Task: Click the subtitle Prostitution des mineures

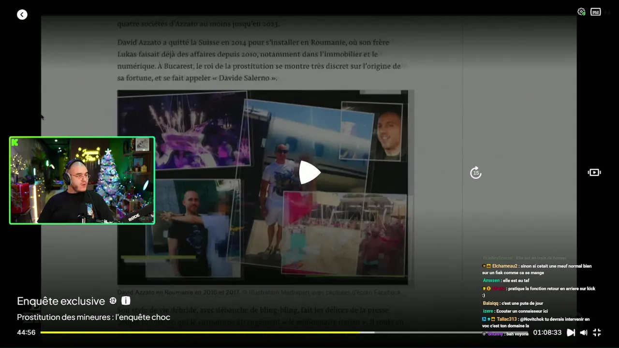Action: [x=94, y=318]
